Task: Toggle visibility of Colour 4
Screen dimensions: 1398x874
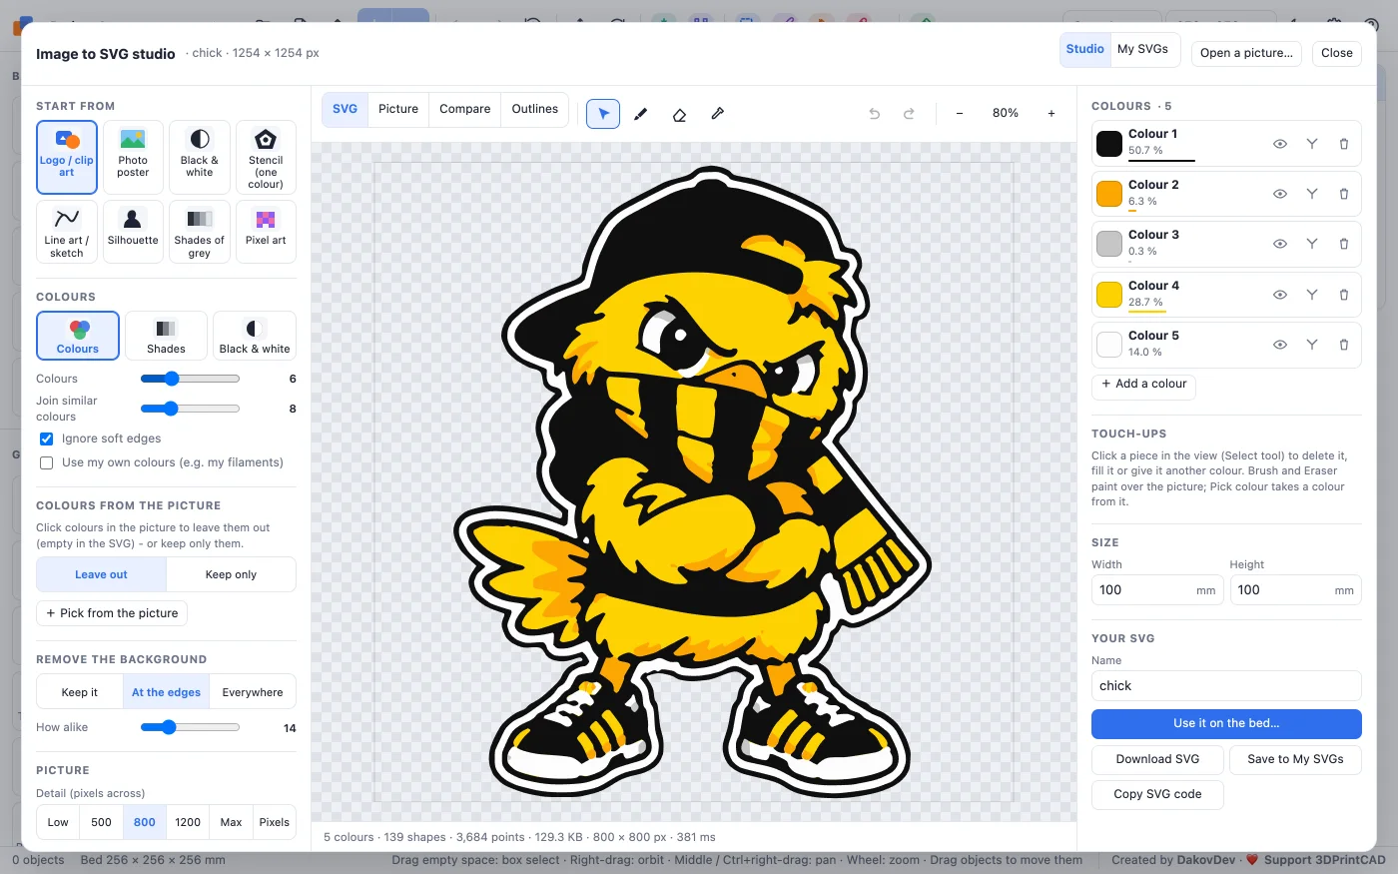Action: click(1280, 295)
